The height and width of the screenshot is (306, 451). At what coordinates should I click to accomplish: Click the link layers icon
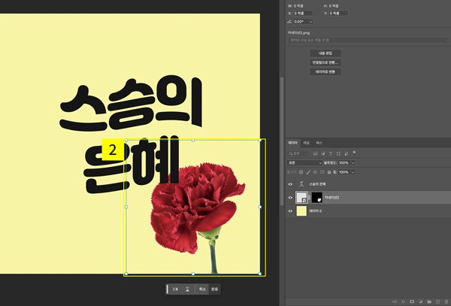(x=395, y=301)
